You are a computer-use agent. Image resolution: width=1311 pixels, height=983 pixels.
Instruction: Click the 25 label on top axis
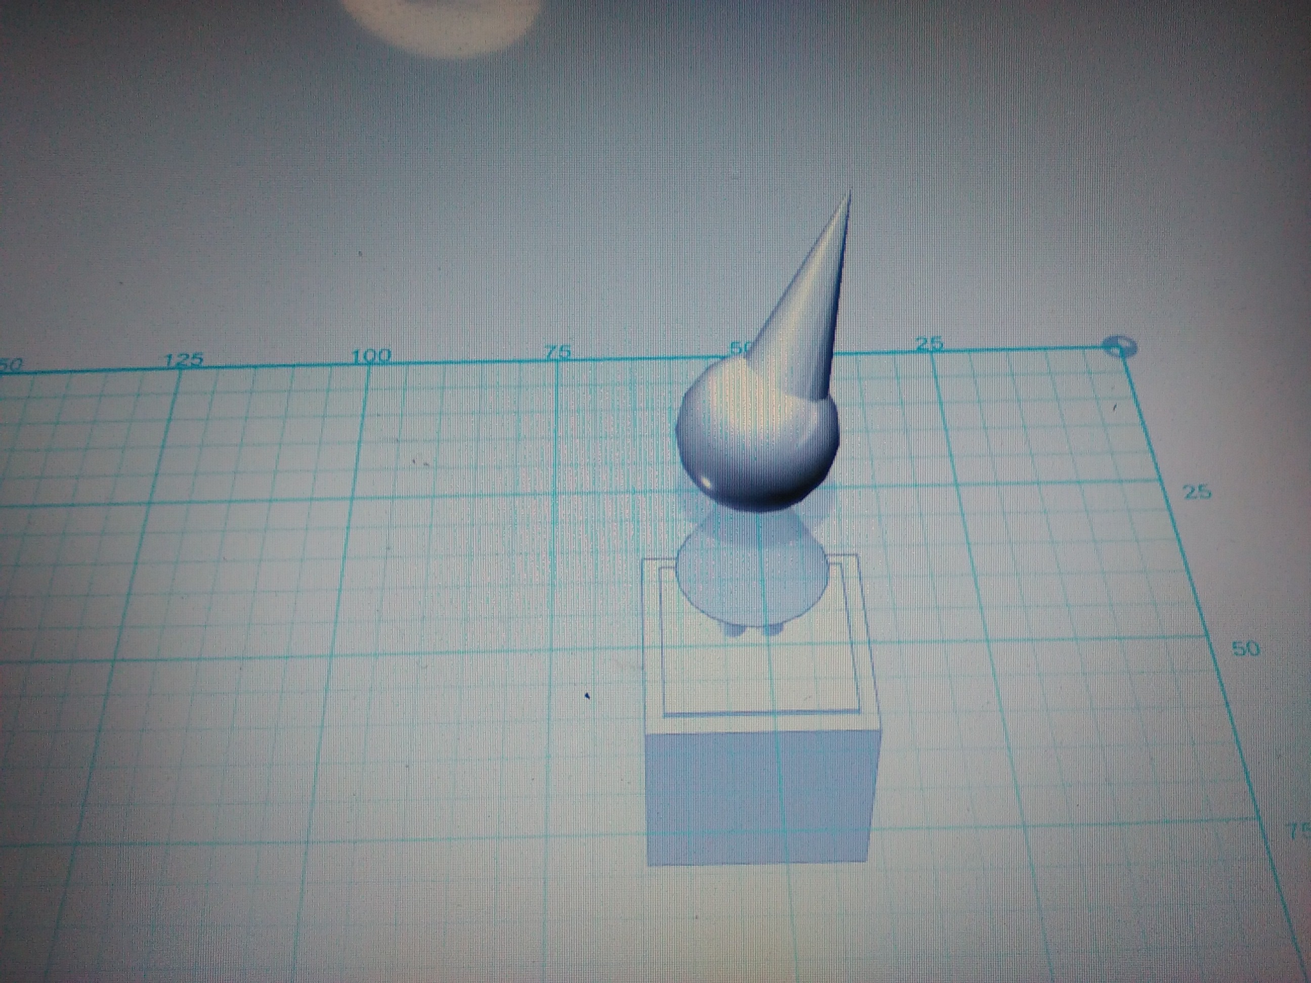[x=929, y=343]
